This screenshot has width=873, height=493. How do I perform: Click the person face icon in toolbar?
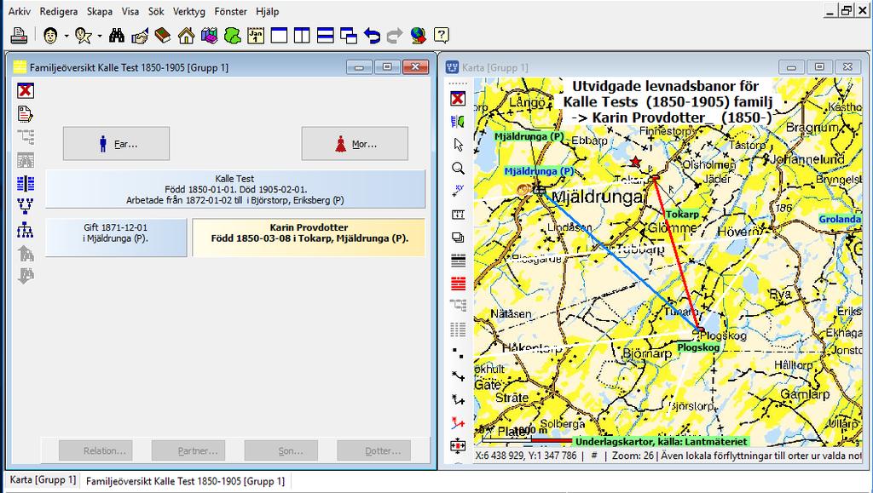(50, 36)
